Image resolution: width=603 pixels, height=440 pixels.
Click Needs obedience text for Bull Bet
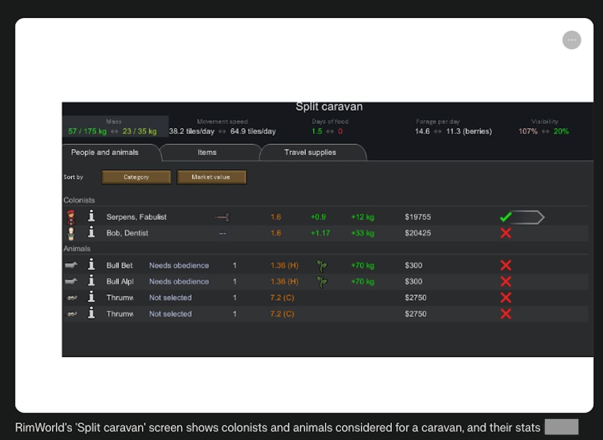coord(179,266)
